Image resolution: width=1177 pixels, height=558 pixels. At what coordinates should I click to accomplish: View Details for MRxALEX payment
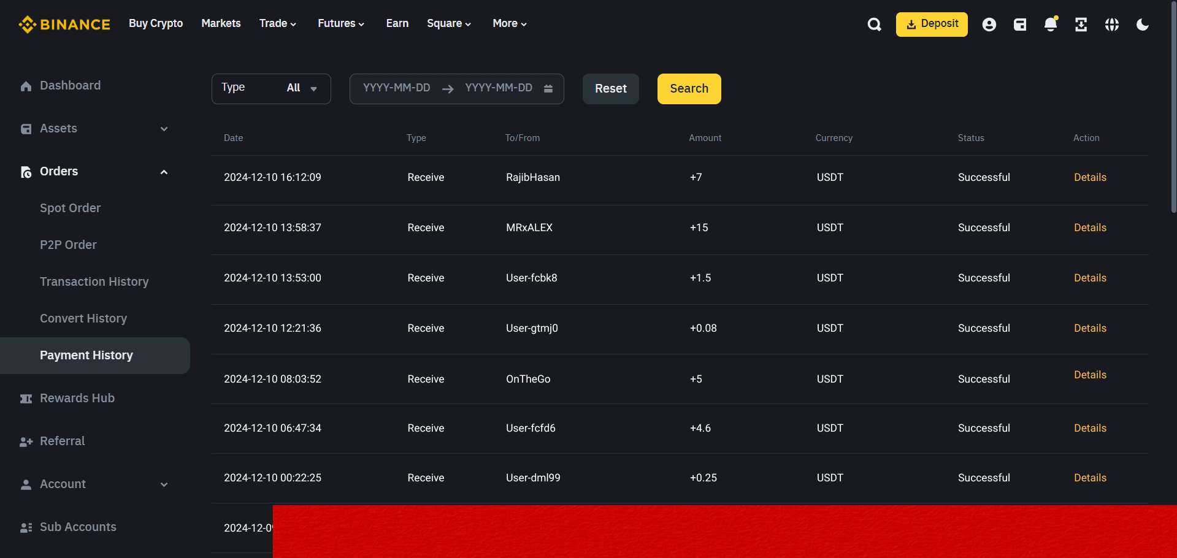[x=1090, y=227]
